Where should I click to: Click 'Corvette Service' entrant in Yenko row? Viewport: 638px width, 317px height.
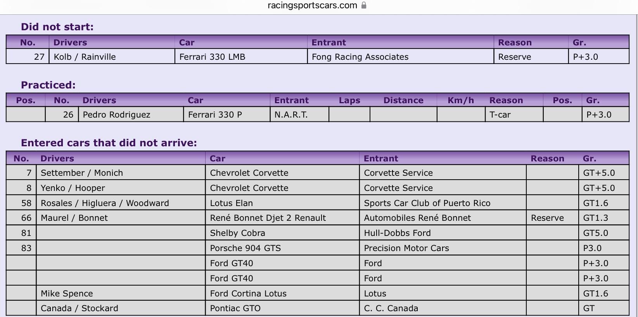coord(443,188)
